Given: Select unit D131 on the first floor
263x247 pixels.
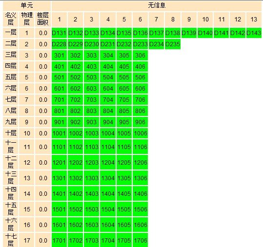Looking at the screenshot, I should pos(59,33).
